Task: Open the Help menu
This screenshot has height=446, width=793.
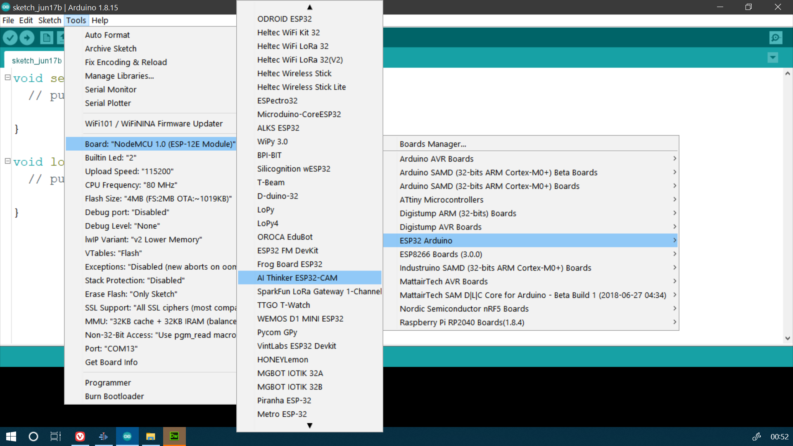Action: coord(100,20)
